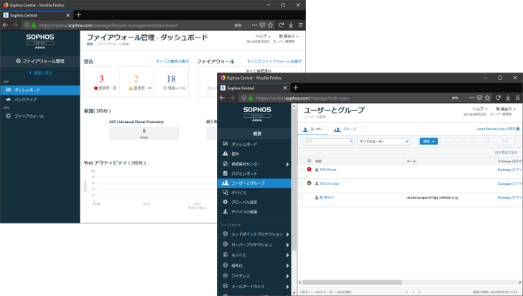Open Mobile product icon
This screenshot has height=296, width=523.
[x=226, y=255]
